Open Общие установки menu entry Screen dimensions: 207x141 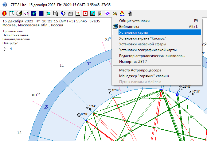tap(157, 21)
